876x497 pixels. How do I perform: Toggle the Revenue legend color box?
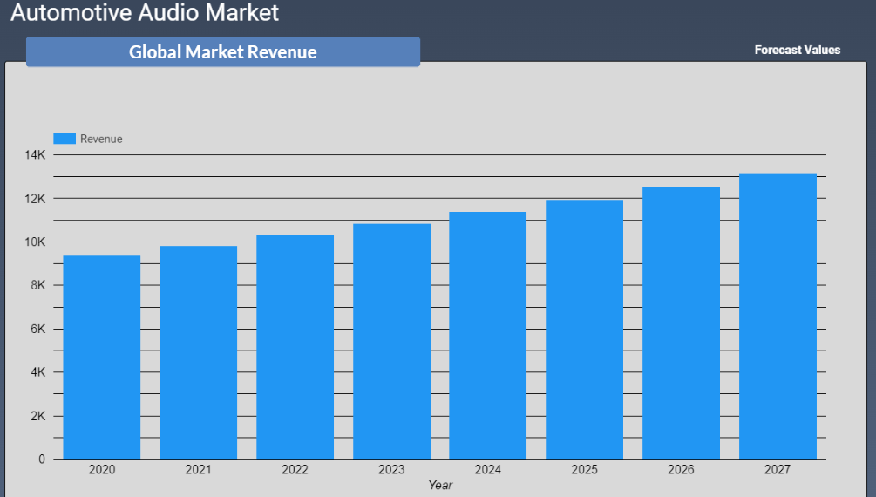click(x=65, y=139)
